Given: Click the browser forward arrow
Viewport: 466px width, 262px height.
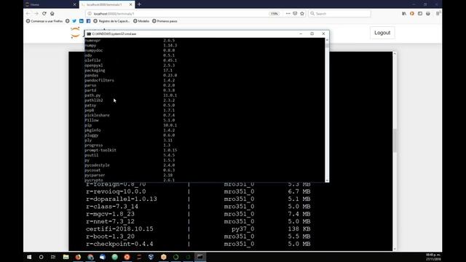Looking at the screenshot, I should click(36, 14).
